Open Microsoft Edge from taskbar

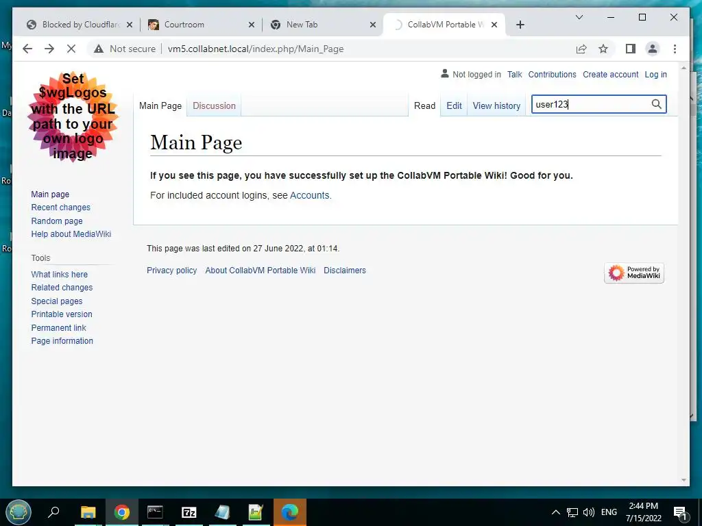[290, 512]
